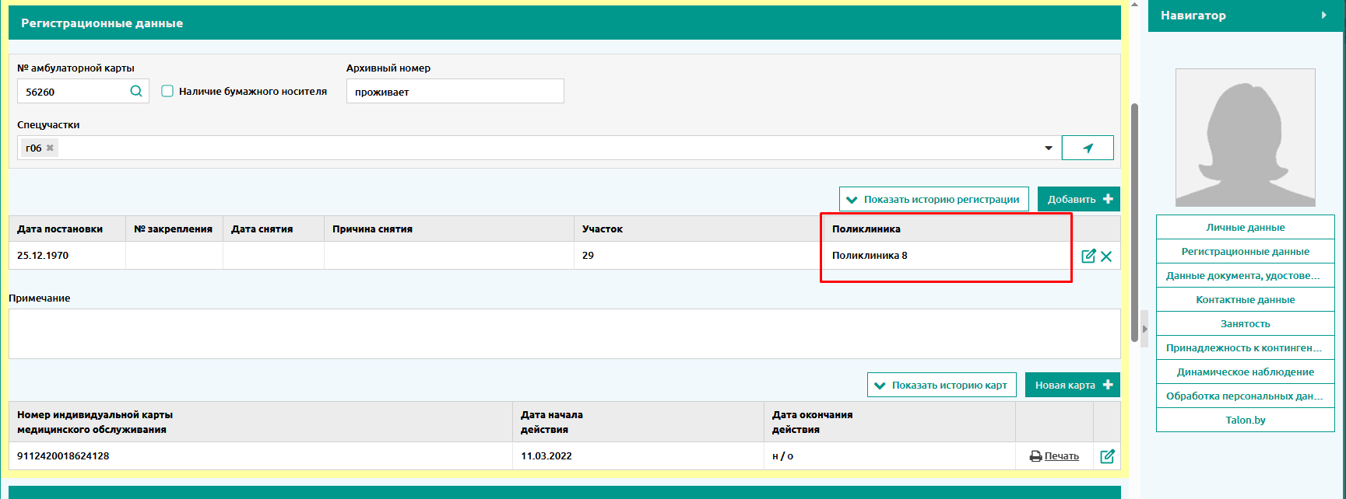Click the vertical scrollbar thumb
The height and width of the screenshot is (499, 1346).
click(1134, 222)
